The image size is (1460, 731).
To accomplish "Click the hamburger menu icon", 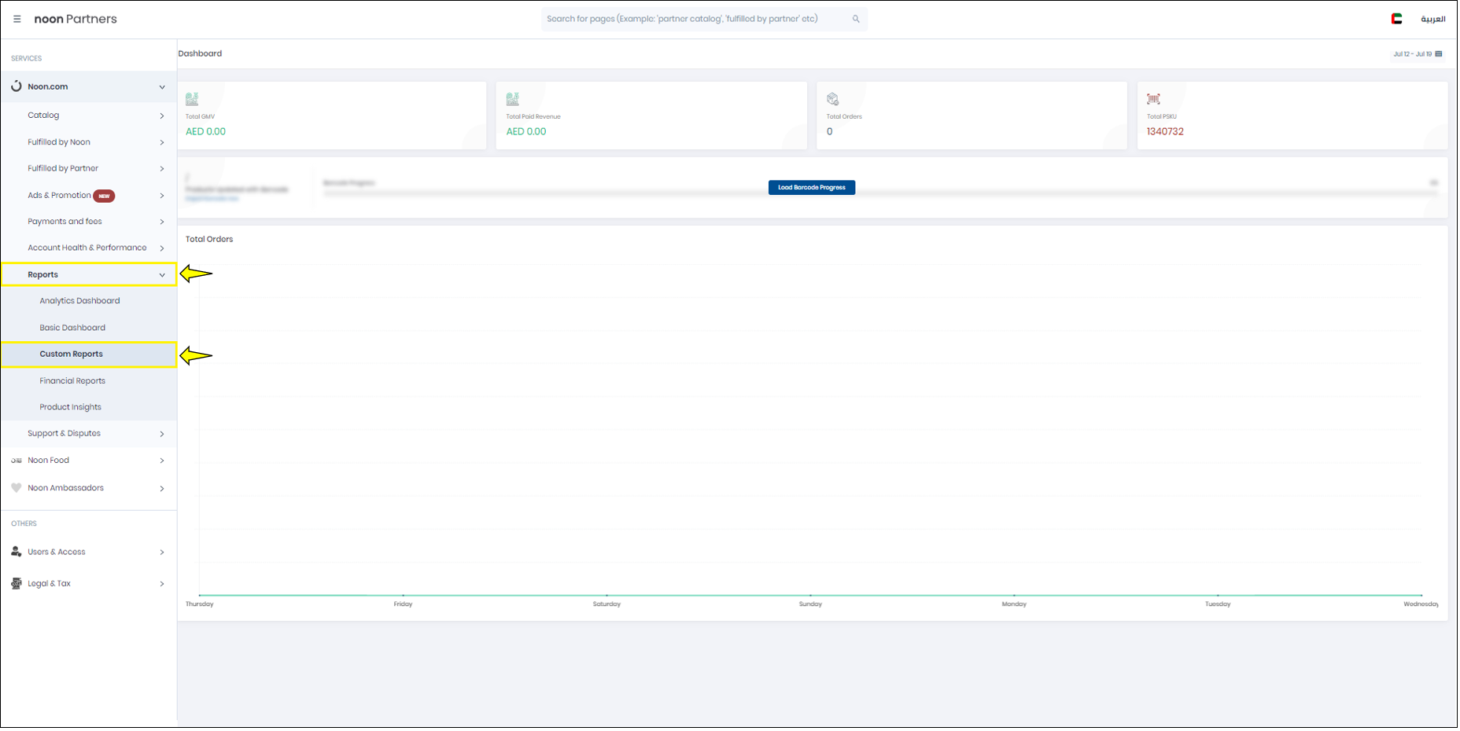I will pyautogui.click(x=17, y=20).
